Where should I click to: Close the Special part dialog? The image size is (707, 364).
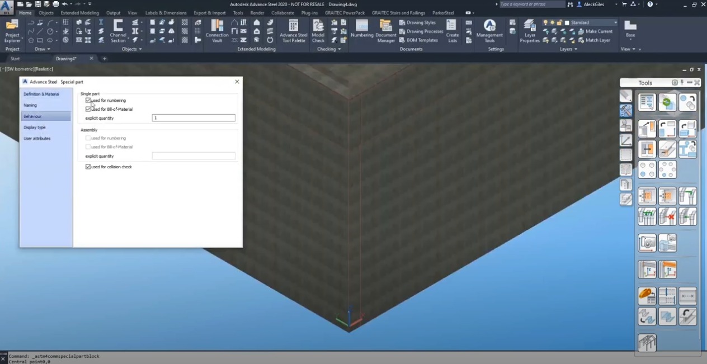[x=237, y=82]
